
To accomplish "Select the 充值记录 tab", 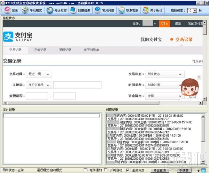I will point(40,50).
